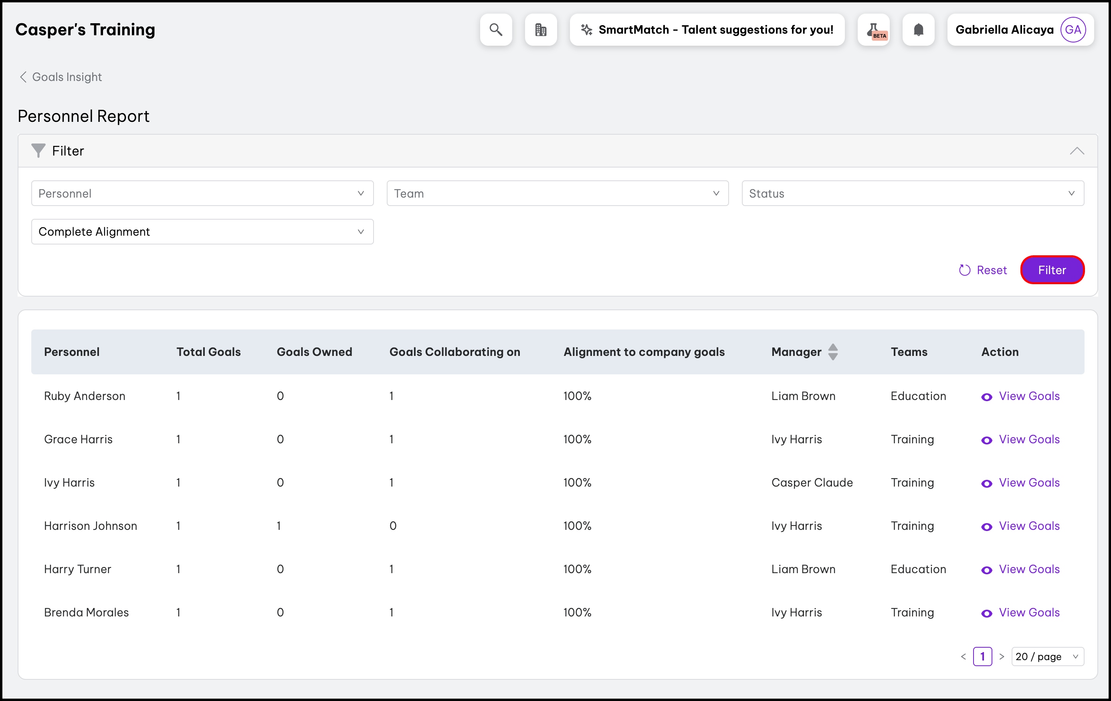Click the eye icon for Ruby Anderson
The height and width of the screenshot is (701, 1111).
point(986,397)
